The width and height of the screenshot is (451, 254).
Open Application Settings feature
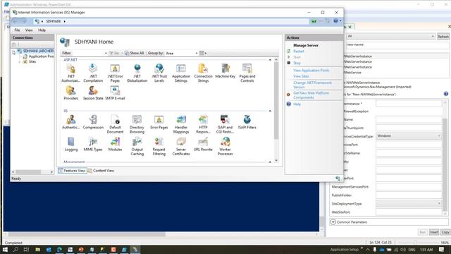181,73
